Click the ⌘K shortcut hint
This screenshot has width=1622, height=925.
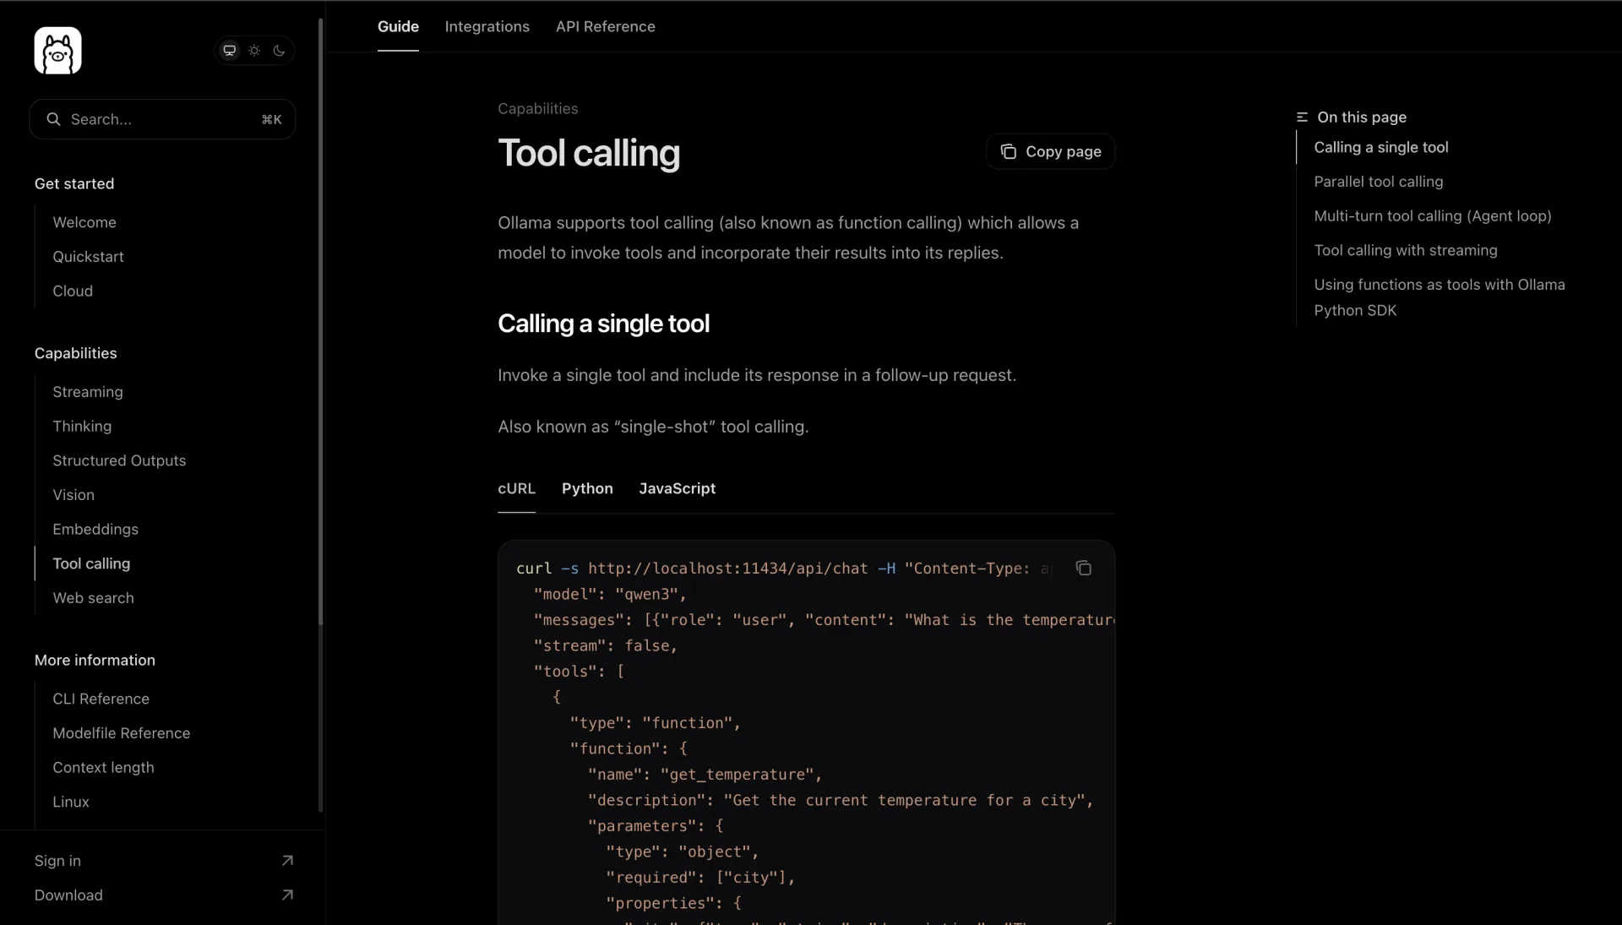click(271, 119)
